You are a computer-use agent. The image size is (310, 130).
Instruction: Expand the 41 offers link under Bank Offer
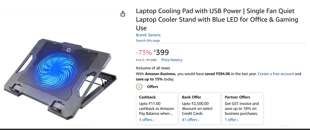tap(191, 120)
